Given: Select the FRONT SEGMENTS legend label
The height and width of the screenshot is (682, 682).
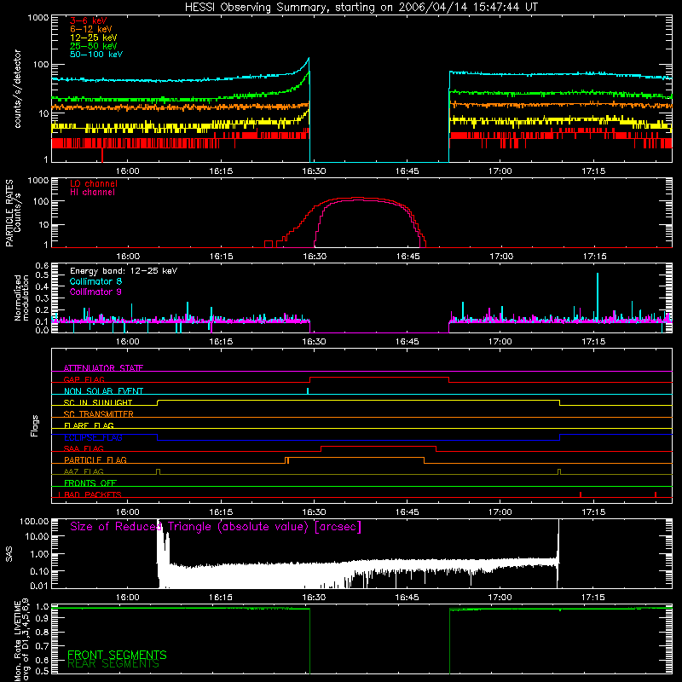Looking at the screenshot, I should 117,655.
